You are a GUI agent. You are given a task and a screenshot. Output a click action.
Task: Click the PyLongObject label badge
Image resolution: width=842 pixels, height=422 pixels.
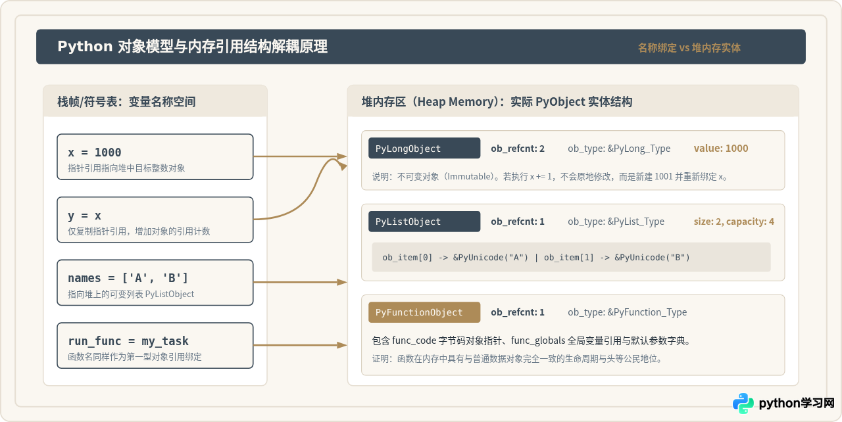[424, 149]
